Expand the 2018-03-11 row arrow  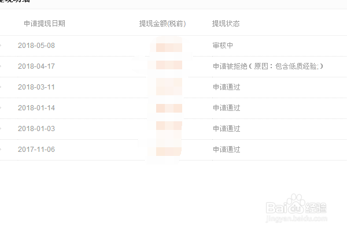click(1, 87)
